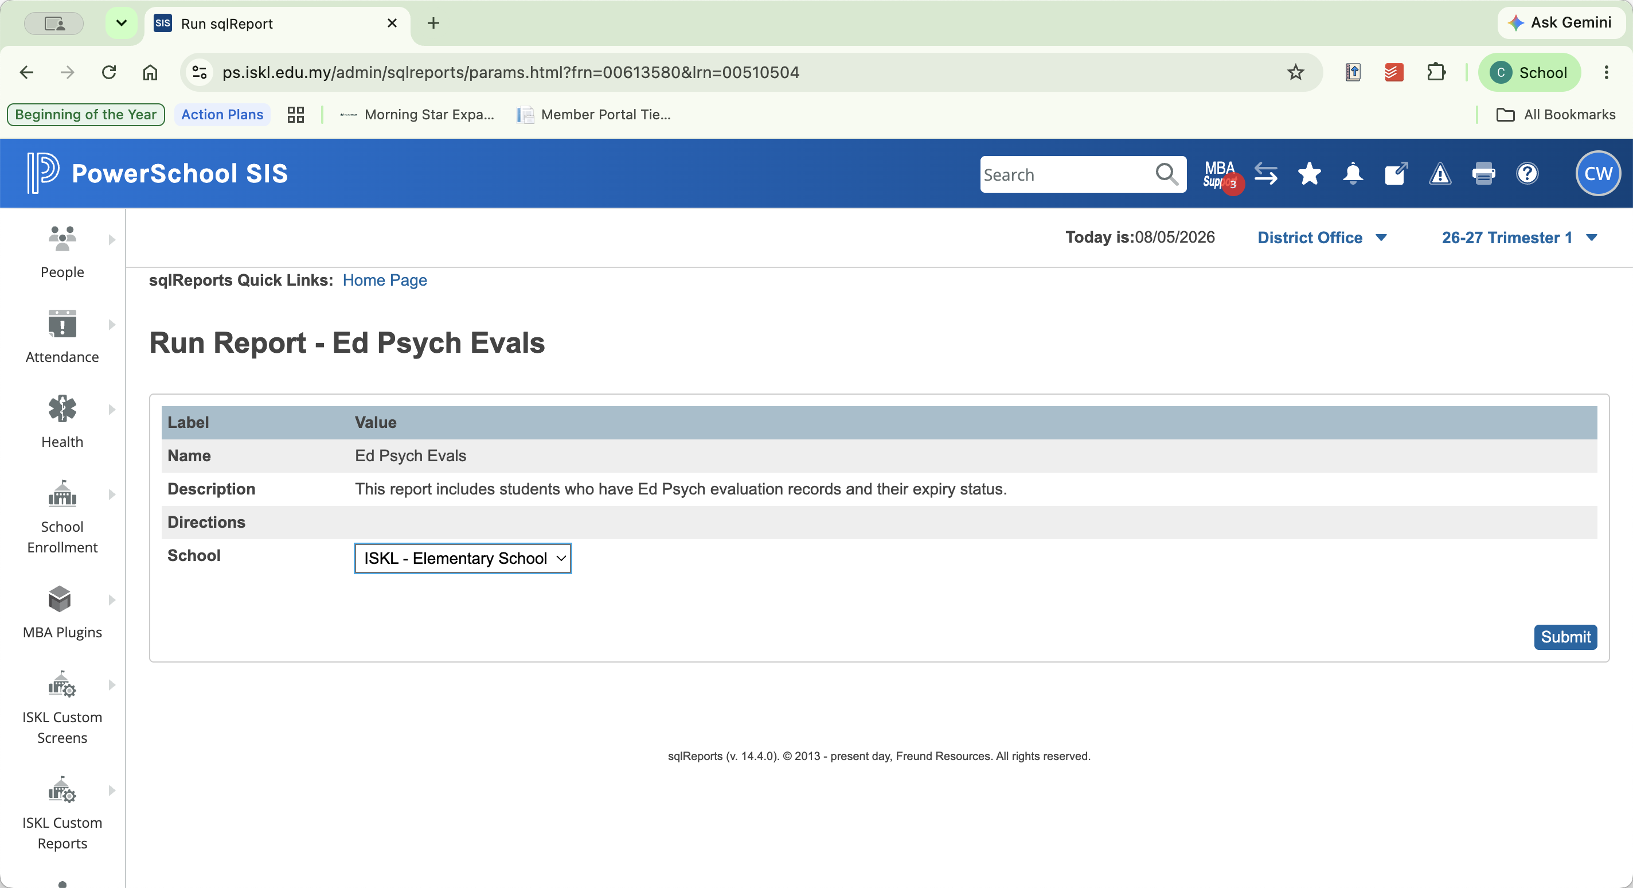Bookmark this page with star icon
1633x888 pixels.
pos(1295,72)
